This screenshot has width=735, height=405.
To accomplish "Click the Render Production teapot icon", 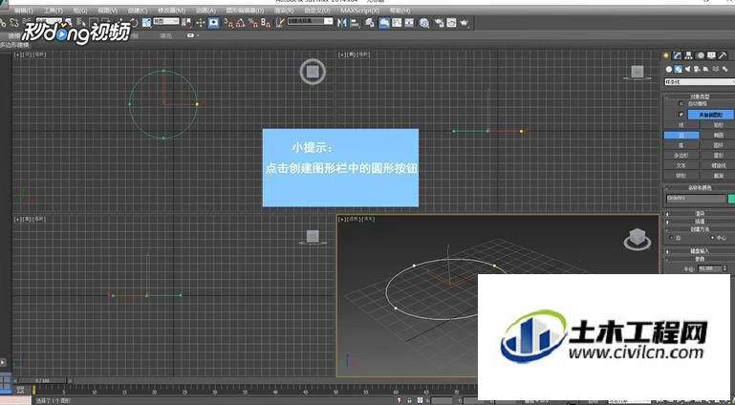I will (x=465, y=23).
